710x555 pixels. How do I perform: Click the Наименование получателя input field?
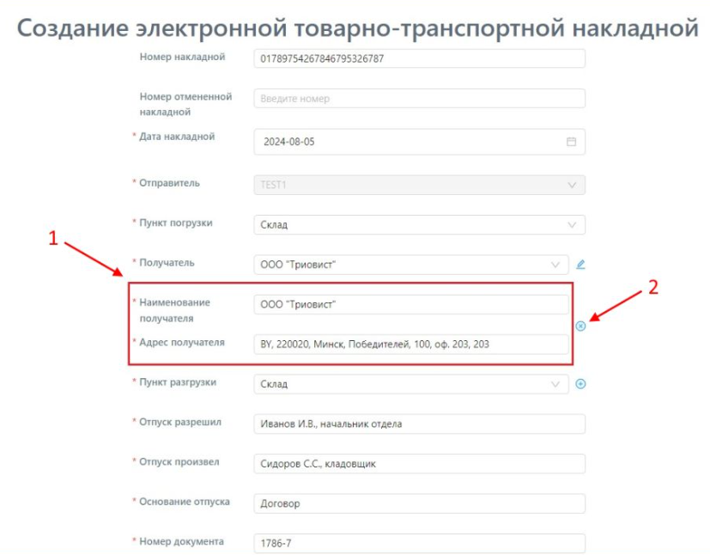point(410,305)
